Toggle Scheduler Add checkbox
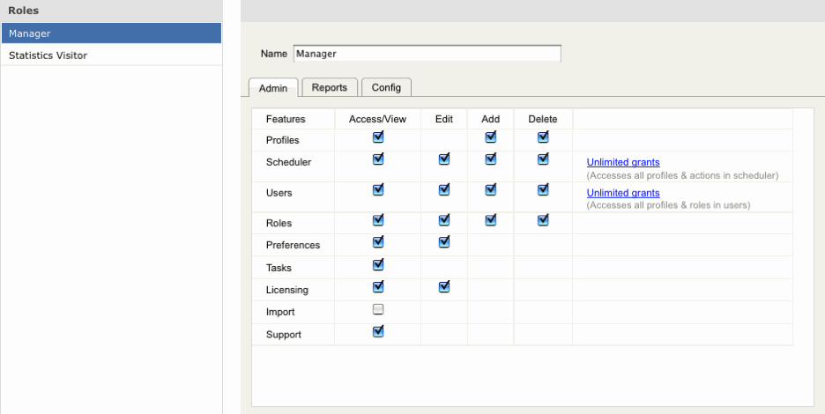 click(x=491, y=159)
